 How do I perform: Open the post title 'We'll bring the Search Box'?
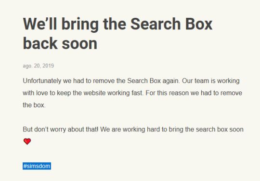click(x=117, y=24)
